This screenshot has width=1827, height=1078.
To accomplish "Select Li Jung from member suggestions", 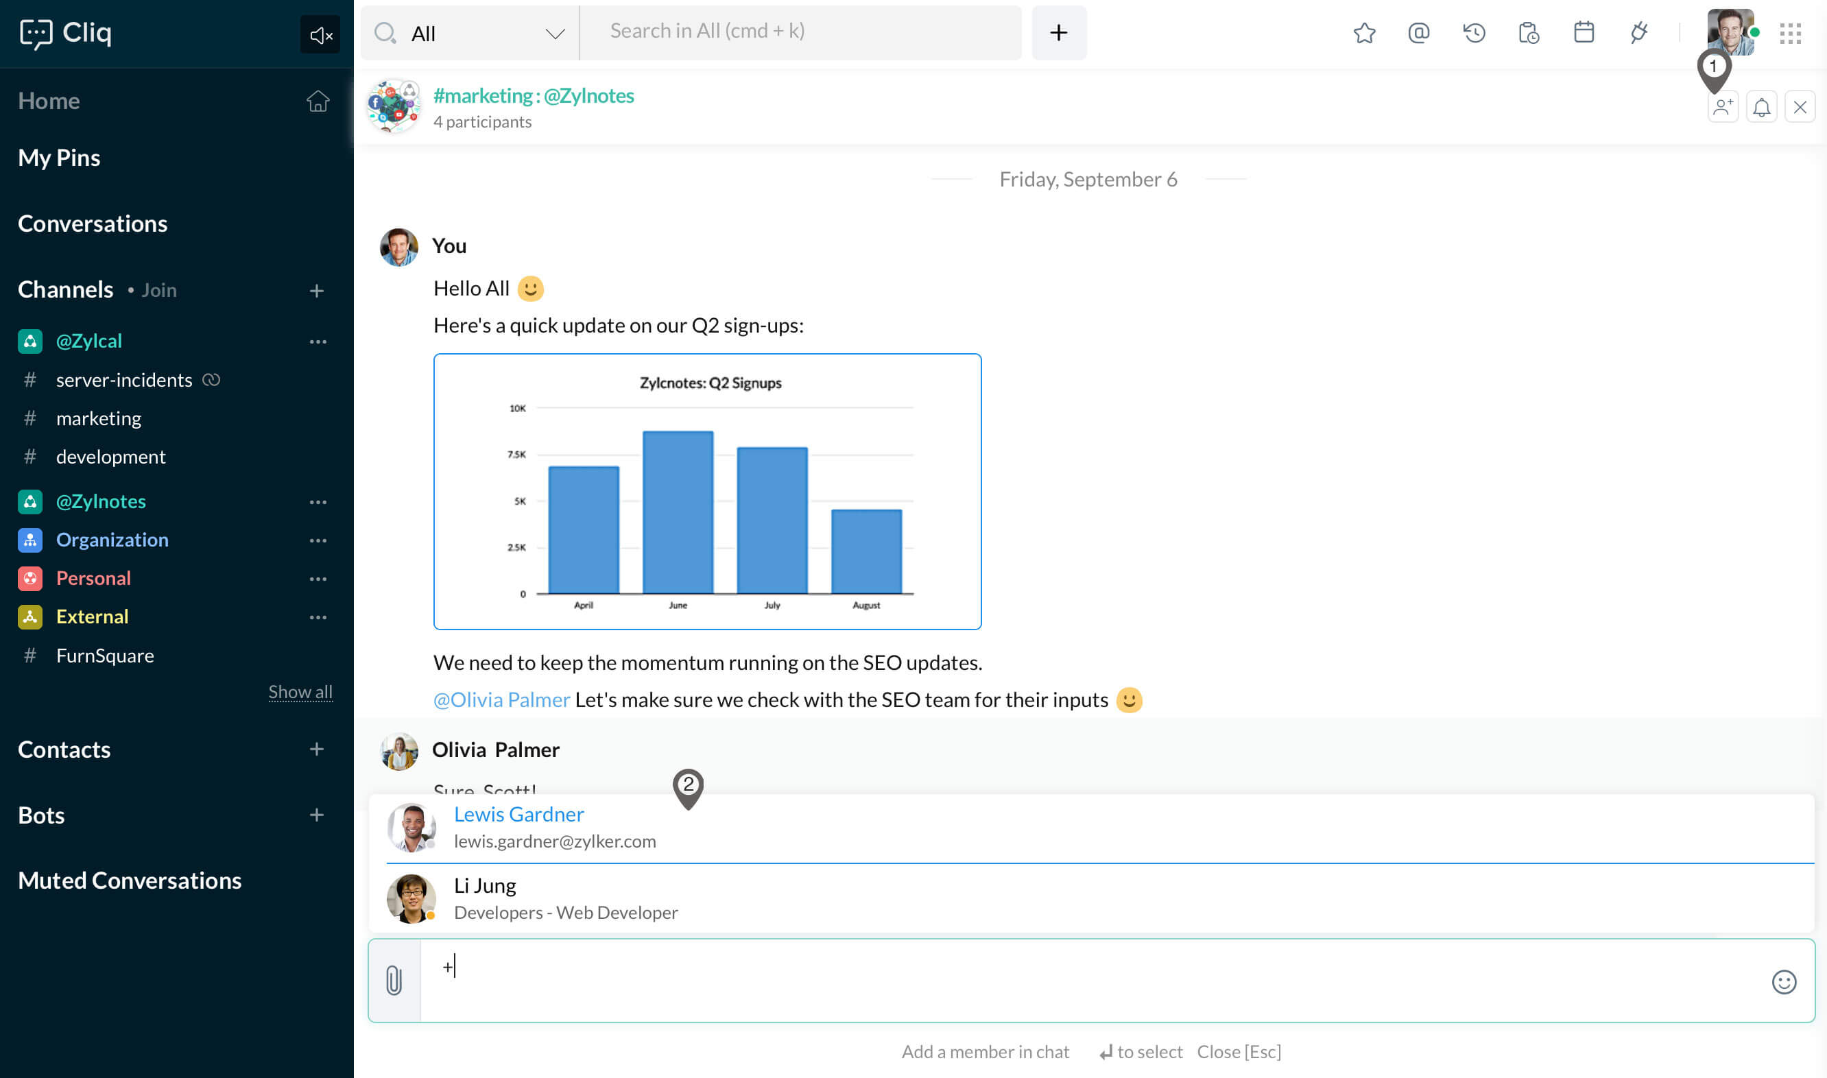I will click(1091, 898).
